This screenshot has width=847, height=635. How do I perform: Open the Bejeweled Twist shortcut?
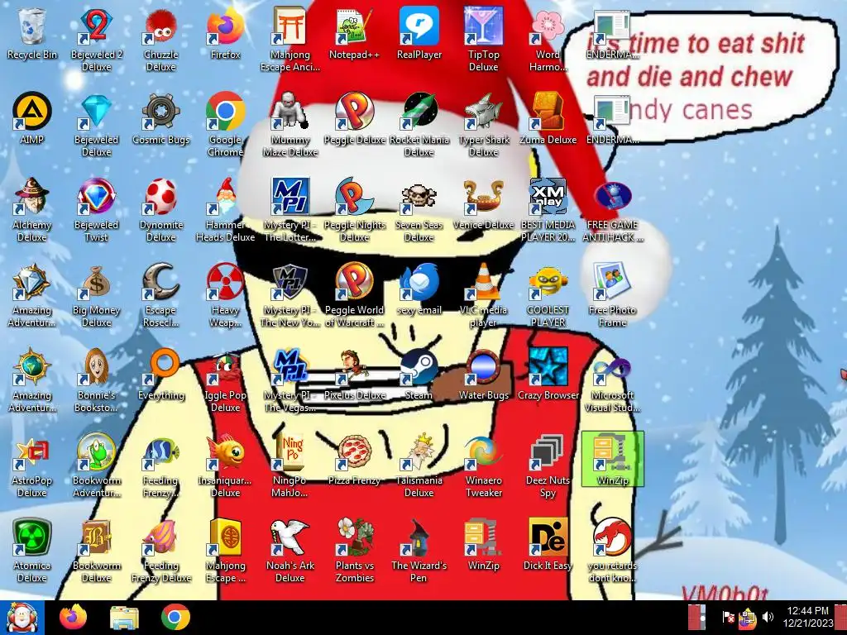97,210
